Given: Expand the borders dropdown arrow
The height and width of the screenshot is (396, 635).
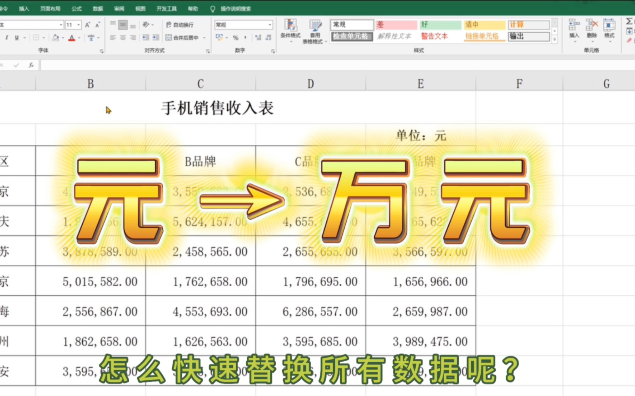Looking at the screenshot, I should tap(44, 37).
